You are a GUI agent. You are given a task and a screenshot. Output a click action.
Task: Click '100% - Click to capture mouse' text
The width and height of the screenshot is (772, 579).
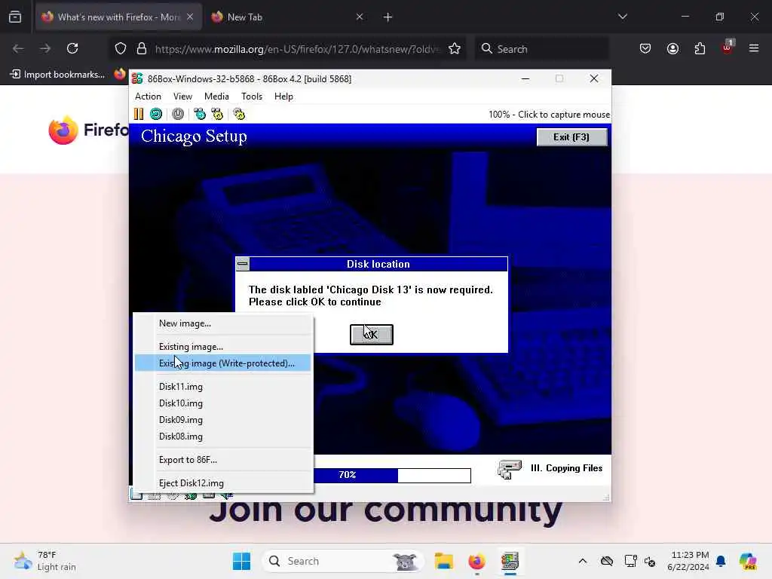coord(550,115)
